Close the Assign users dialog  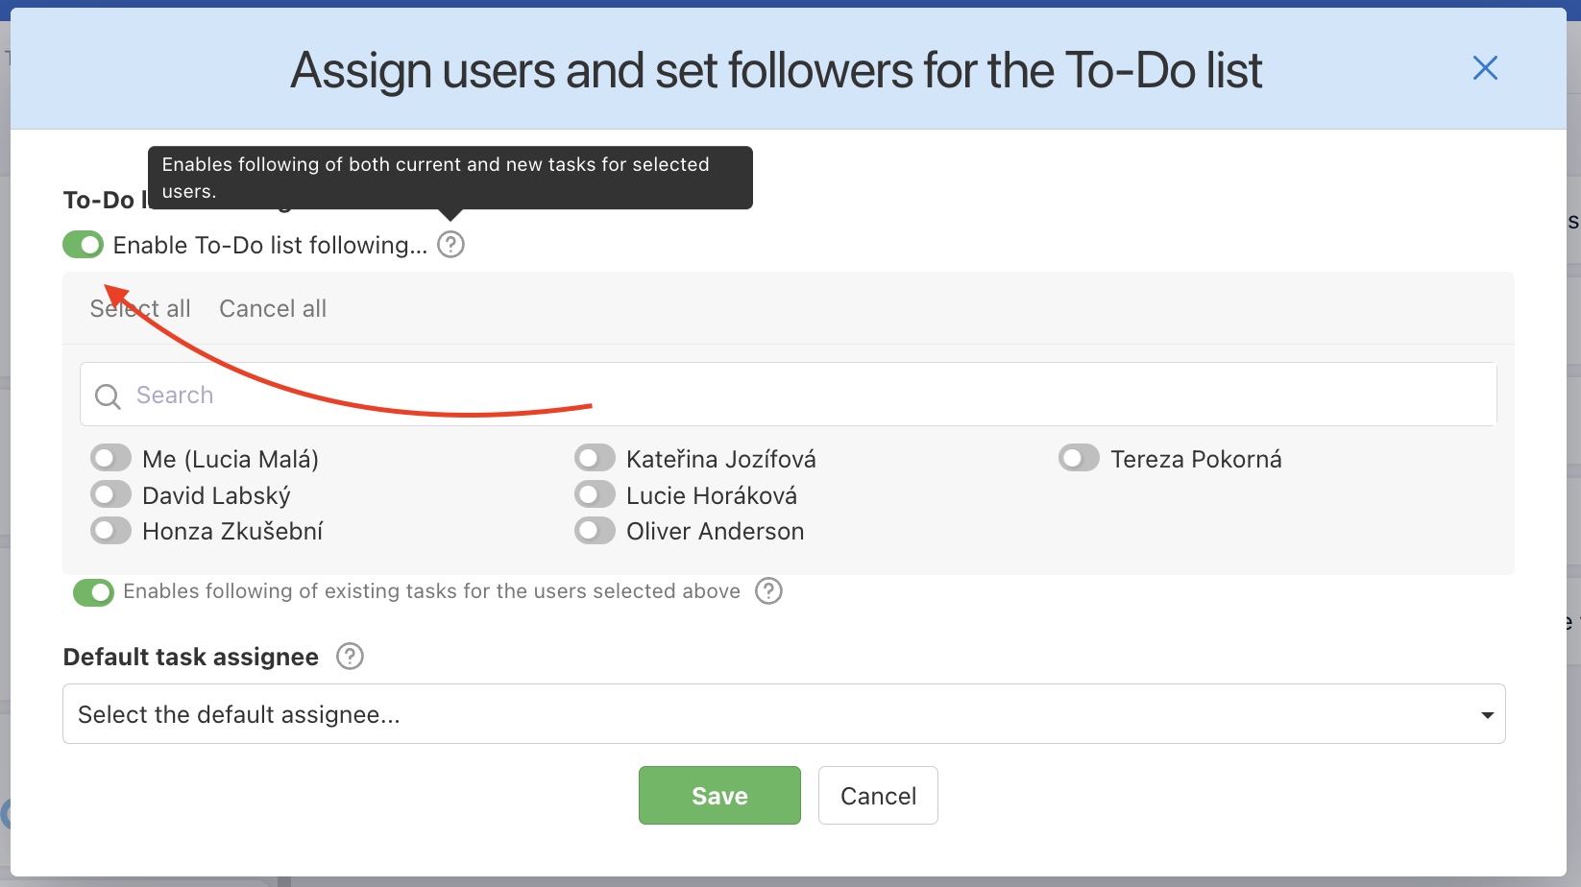click(x=1485, y=67)
